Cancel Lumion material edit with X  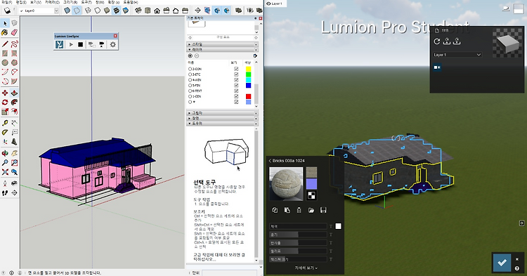click(517, 259)
